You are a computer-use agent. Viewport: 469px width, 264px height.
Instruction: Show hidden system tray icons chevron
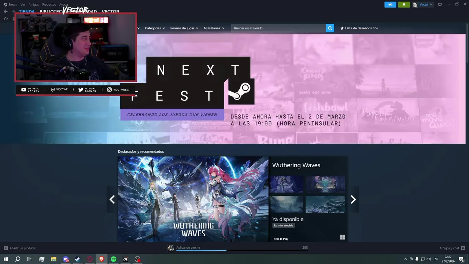click(405, 259)
